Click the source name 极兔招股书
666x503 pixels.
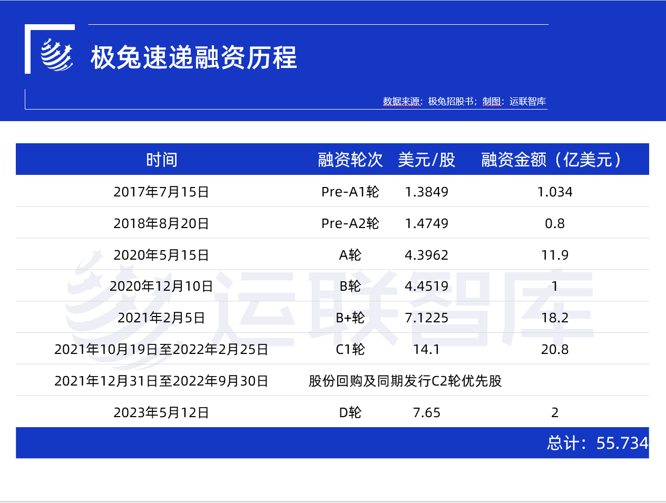(450, 101)
